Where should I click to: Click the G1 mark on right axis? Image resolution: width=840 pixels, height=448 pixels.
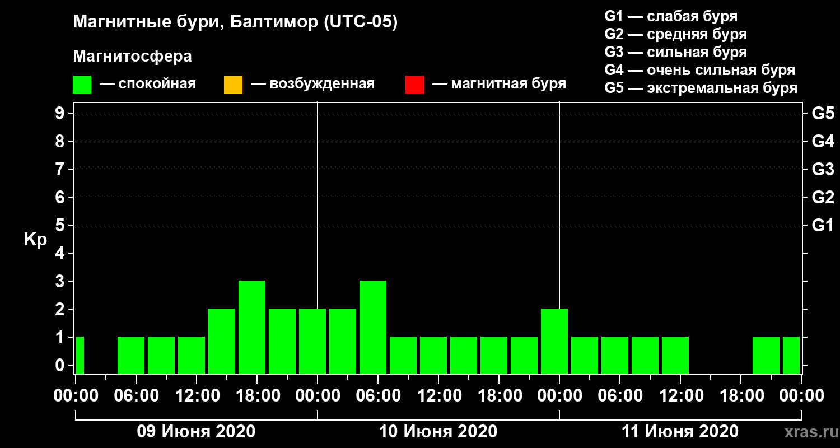coord(823,225)
